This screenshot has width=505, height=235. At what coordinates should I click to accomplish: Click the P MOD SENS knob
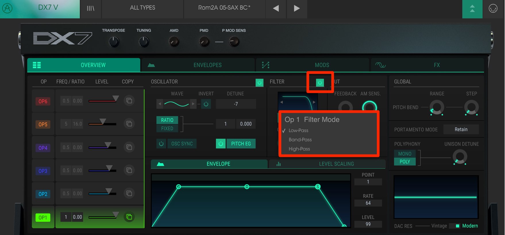(234, 42)
